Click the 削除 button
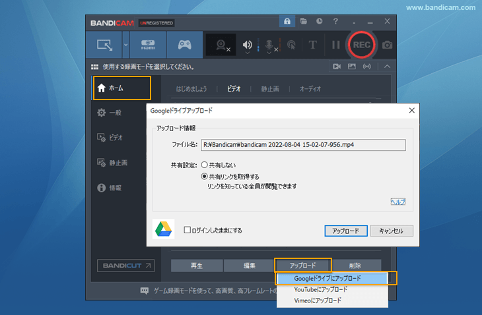Image resolution: width=482 pixels, height=315 pixels. tap(355, 266)
